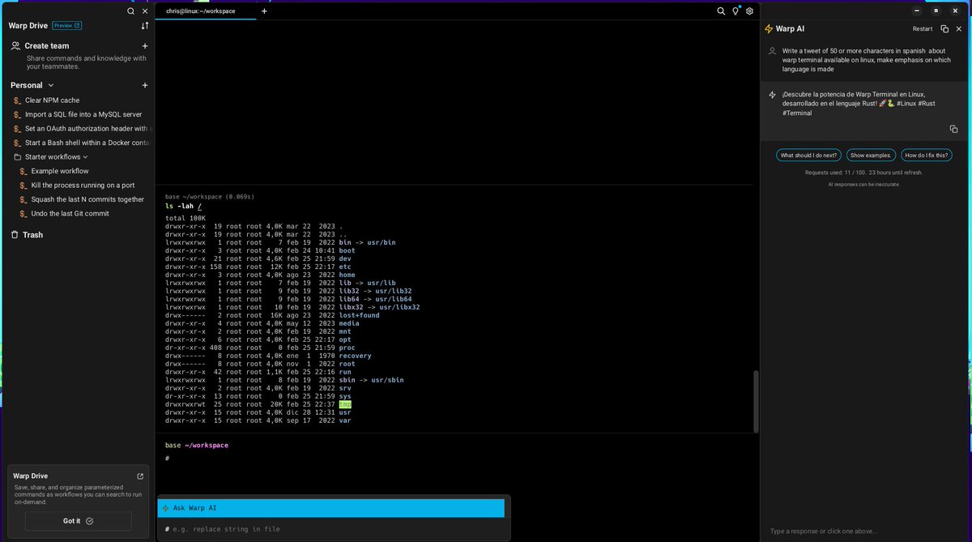Click the search icon in the Warp Drive panel
Viewport: 972px width, 542px height.
point(130,11)
